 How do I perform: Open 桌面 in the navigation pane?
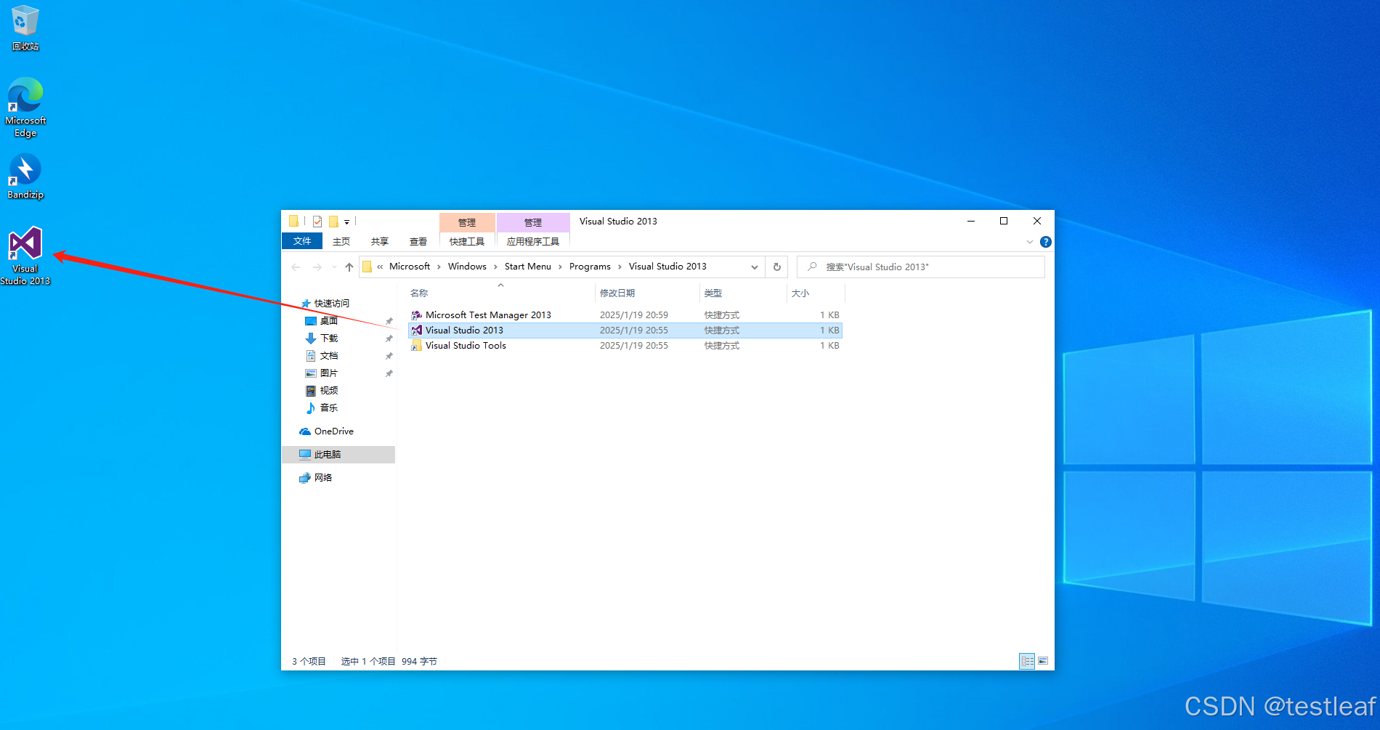coord(329,321)
